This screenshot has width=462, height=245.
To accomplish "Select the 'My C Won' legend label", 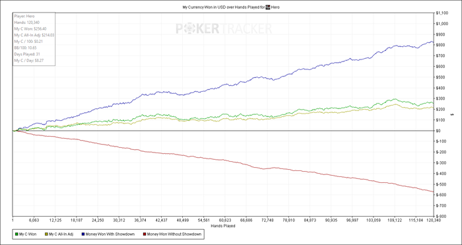I will coord(28,234).
